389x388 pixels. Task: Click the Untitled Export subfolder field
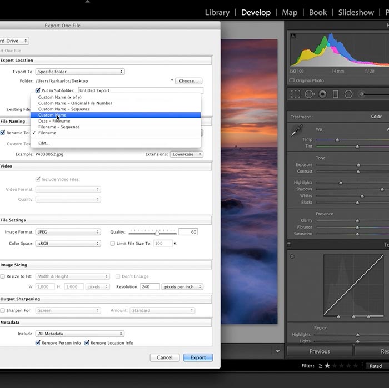(141, 90)
